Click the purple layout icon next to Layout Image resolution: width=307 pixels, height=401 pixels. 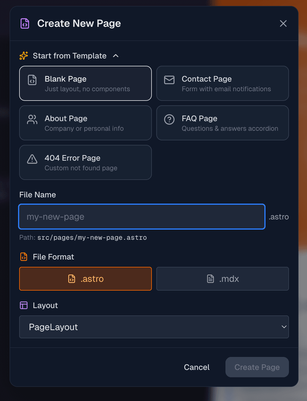pyautogui.click(x=23, y=305)
